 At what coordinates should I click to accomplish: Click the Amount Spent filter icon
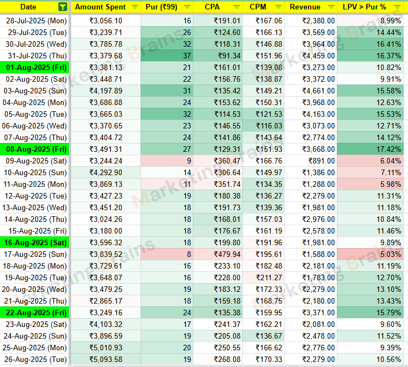tap(135, 7)
